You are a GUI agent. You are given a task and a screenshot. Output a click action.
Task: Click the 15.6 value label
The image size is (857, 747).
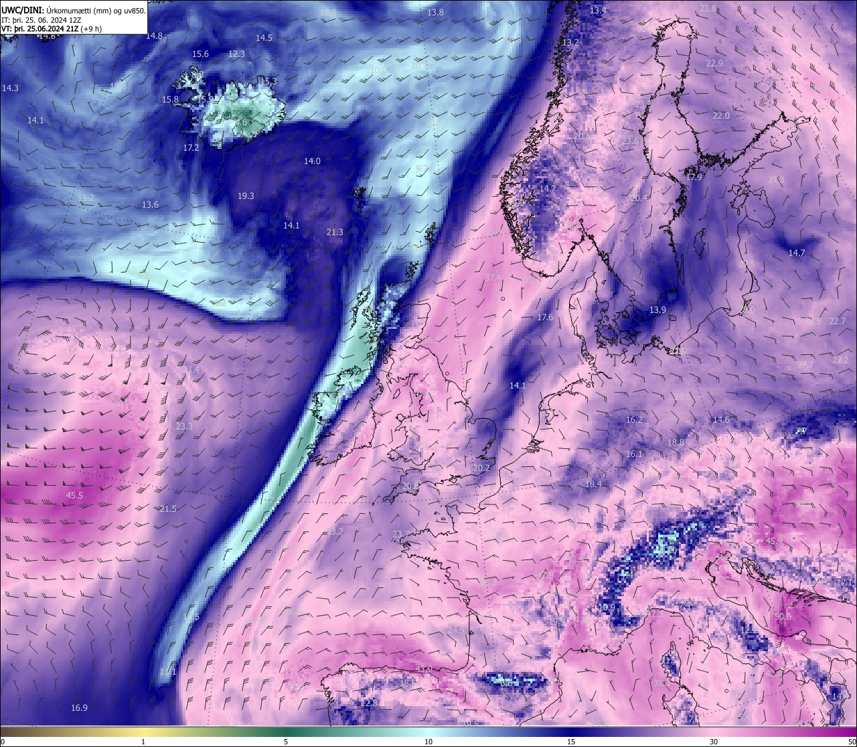(x=200, y=54)
